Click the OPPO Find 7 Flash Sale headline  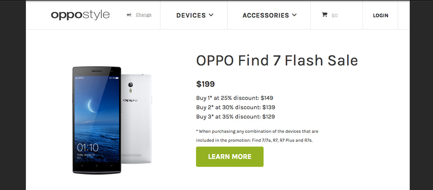(277, 60)
